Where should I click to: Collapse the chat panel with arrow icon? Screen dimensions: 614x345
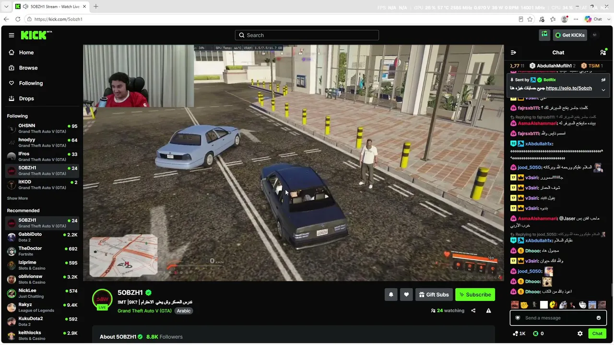click(x=513, y=52)
